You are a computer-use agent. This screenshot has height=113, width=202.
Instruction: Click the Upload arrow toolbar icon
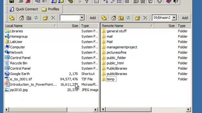pos(87,2)
